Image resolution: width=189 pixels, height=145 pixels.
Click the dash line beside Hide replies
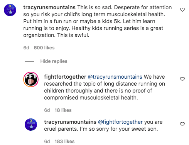pyautogui.click(x=29, y=61)
